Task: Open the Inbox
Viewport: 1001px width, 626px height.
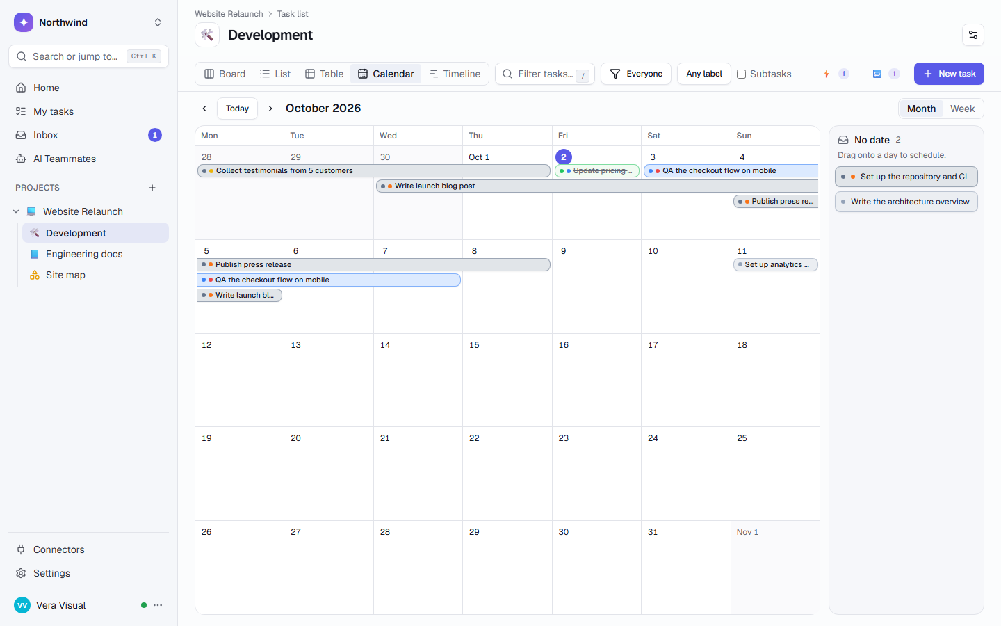Action: click(88, 135)
